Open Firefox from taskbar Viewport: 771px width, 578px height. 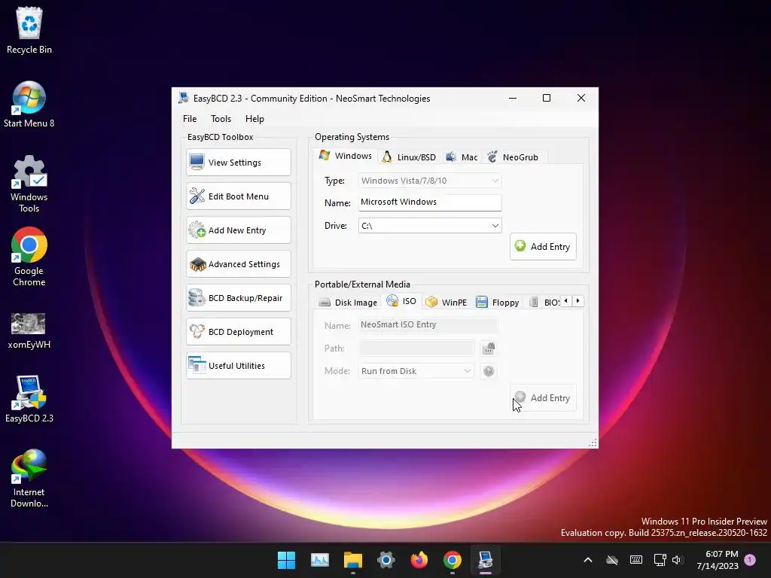(419, 560)
